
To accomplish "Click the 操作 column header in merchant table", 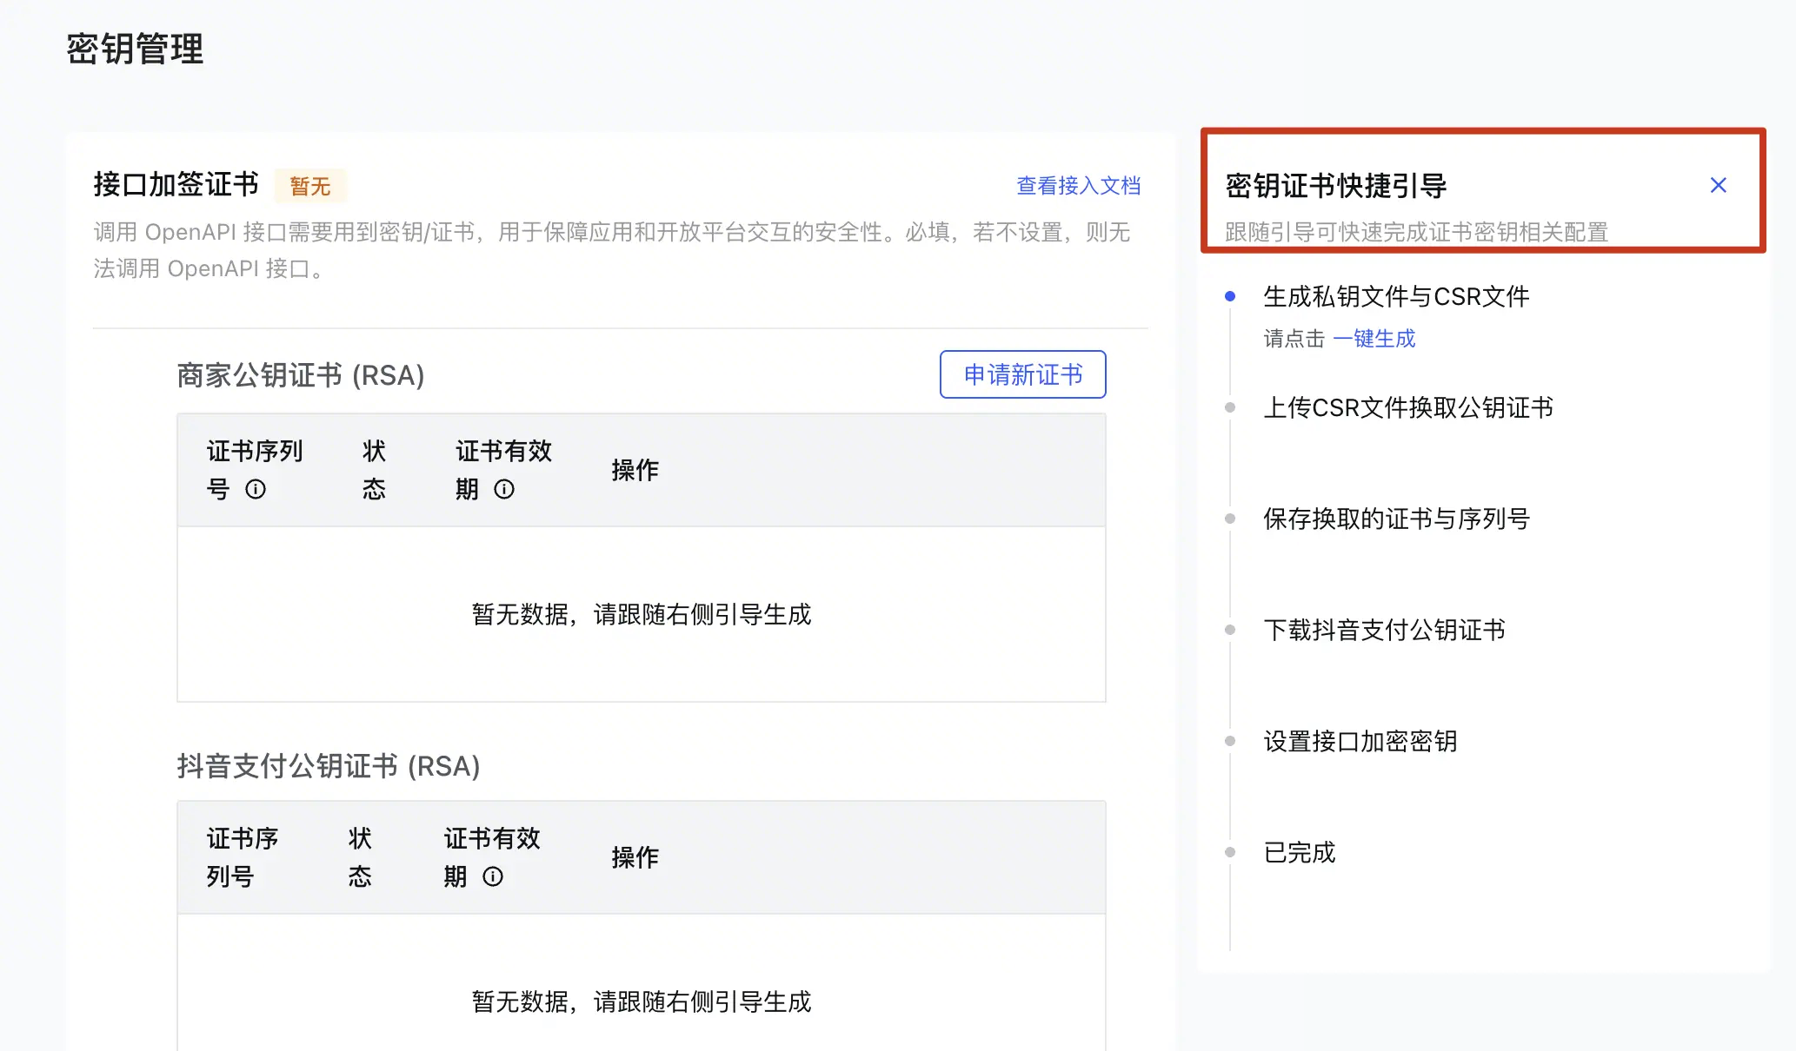I will click(635, 470).
